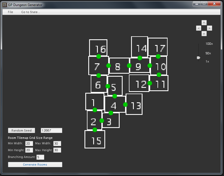224x176 pixels.
Task: Click the seed value field showing 12667
Action: (x=51, y=130)
